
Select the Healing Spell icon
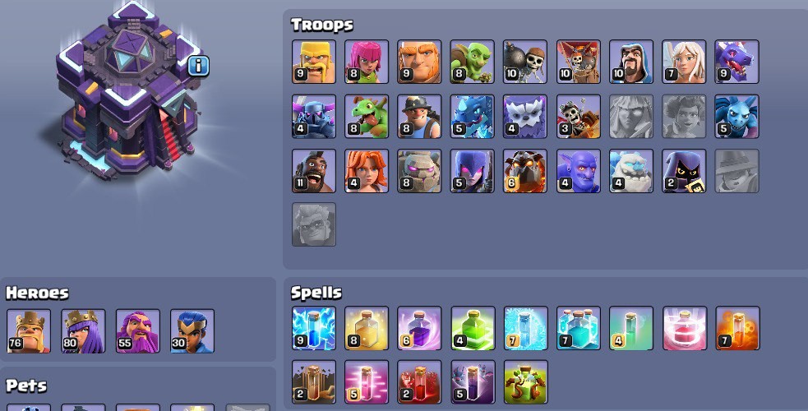tap(367, 329)
